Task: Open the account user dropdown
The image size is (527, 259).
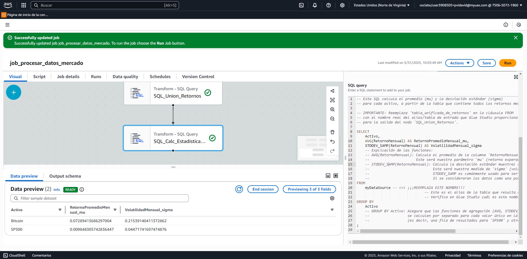Action: pyautogui.click(x=471, y=5)
